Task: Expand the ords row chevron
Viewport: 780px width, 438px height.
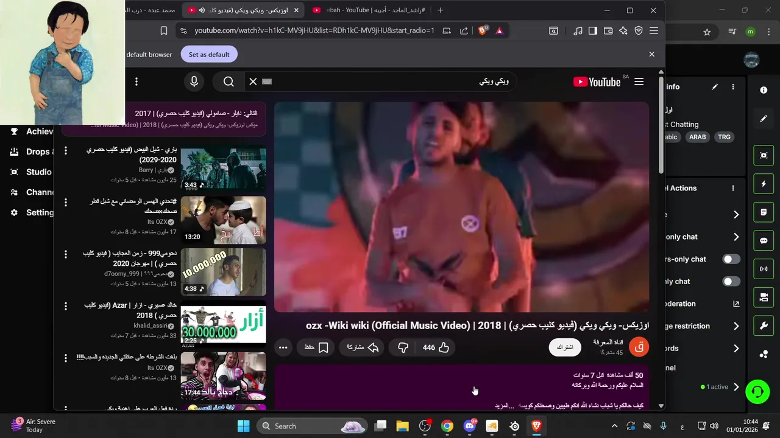Action: click(x=736, y=349)
